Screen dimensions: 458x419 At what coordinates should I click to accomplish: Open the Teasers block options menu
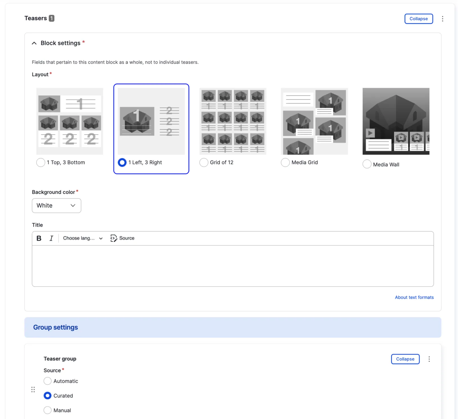click(442, 19)
